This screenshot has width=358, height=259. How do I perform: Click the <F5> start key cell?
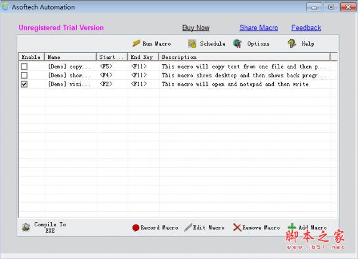click(x=106, y=67)
